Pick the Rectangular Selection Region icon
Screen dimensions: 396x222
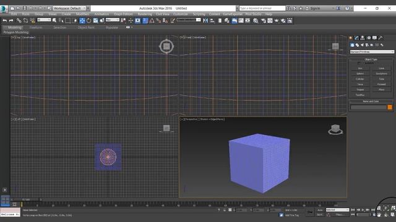pyautogui.click(x=67, y=20)
